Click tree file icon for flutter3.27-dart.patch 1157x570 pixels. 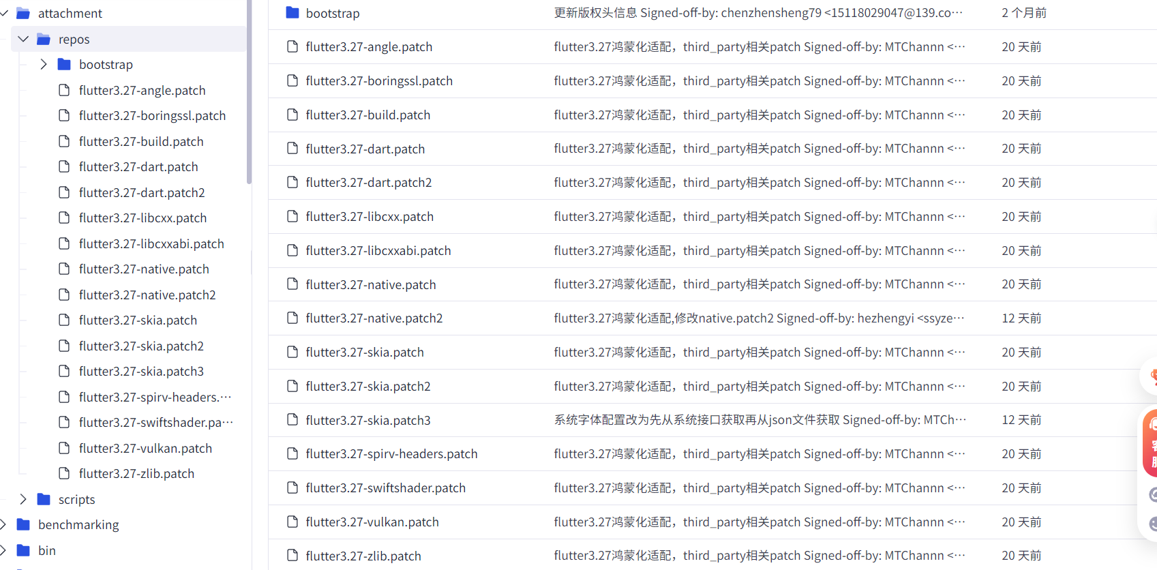point(64,166)
